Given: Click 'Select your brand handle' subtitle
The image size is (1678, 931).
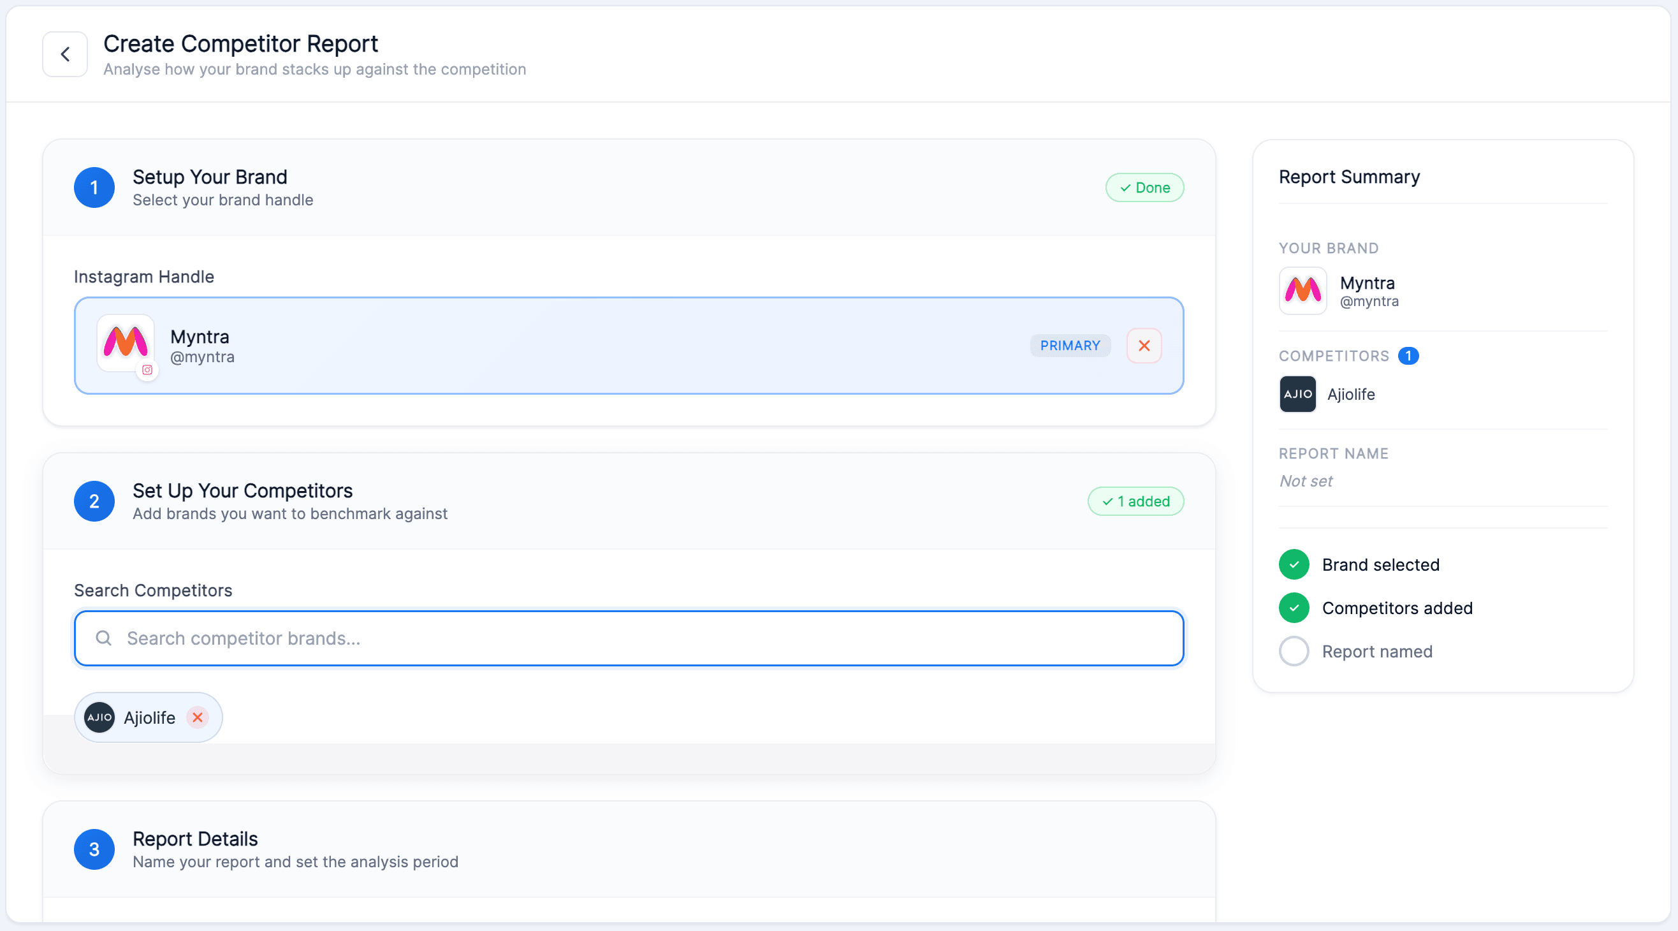Looking at the screenshot, I should coord(223,200).
